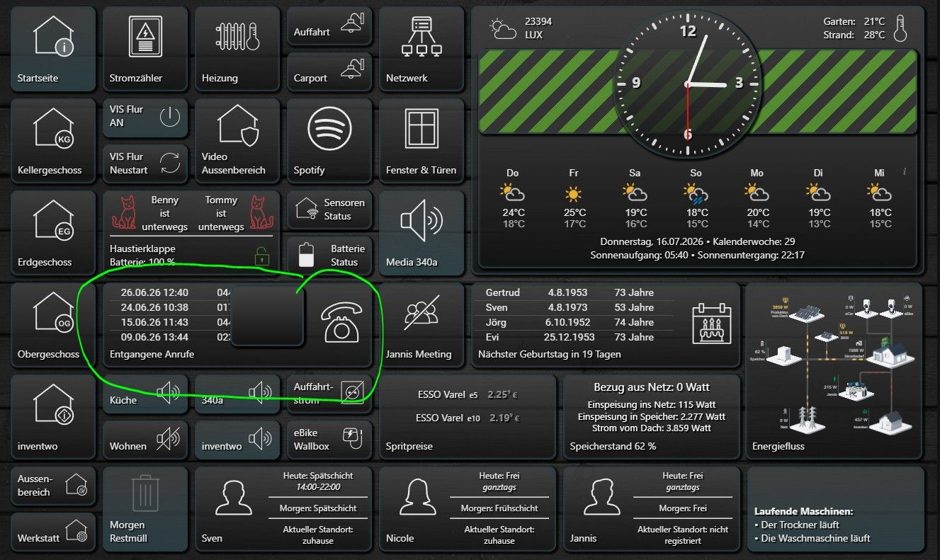The height and width of the screenshot is (560, 940).
Task: Open Nicole's person tile
Action: point(468,509)
